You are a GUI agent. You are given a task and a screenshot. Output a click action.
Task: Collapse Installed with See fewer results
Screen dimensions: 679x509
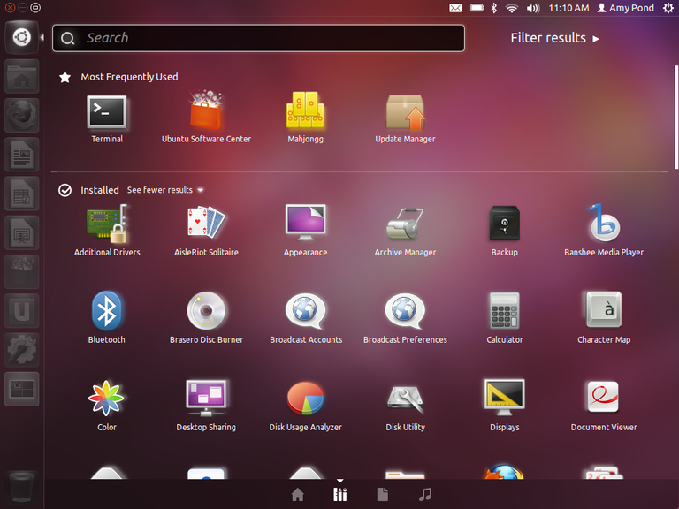[165, 190]
